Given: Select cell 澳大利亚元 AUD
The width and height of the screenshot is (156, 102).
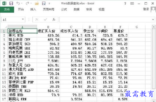Looking at the screenshot, I should tap(22, 69).
